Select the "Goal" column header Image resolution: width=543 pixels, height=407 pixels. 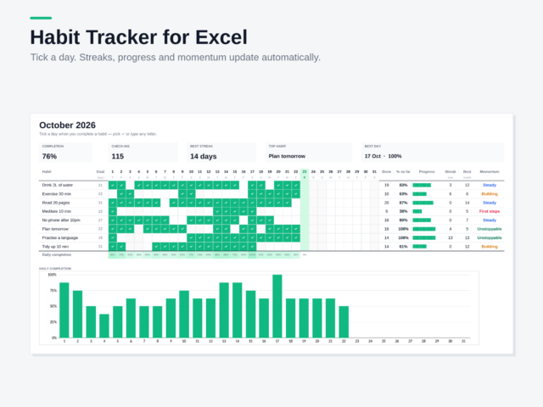pyautogui.click(x=100, y=171)
